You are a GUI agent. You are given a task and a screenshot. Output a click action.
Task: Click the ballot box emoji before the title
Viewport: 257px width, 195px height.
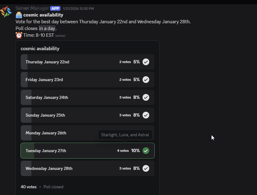coord(19,15)
